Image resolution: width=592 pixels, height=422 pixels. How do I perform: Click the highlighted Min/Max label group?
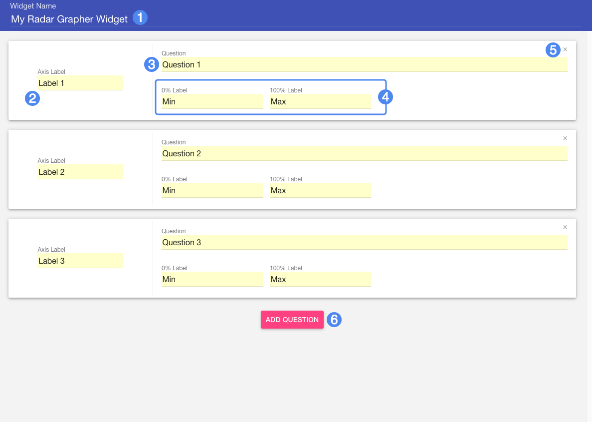click(271, 96)
